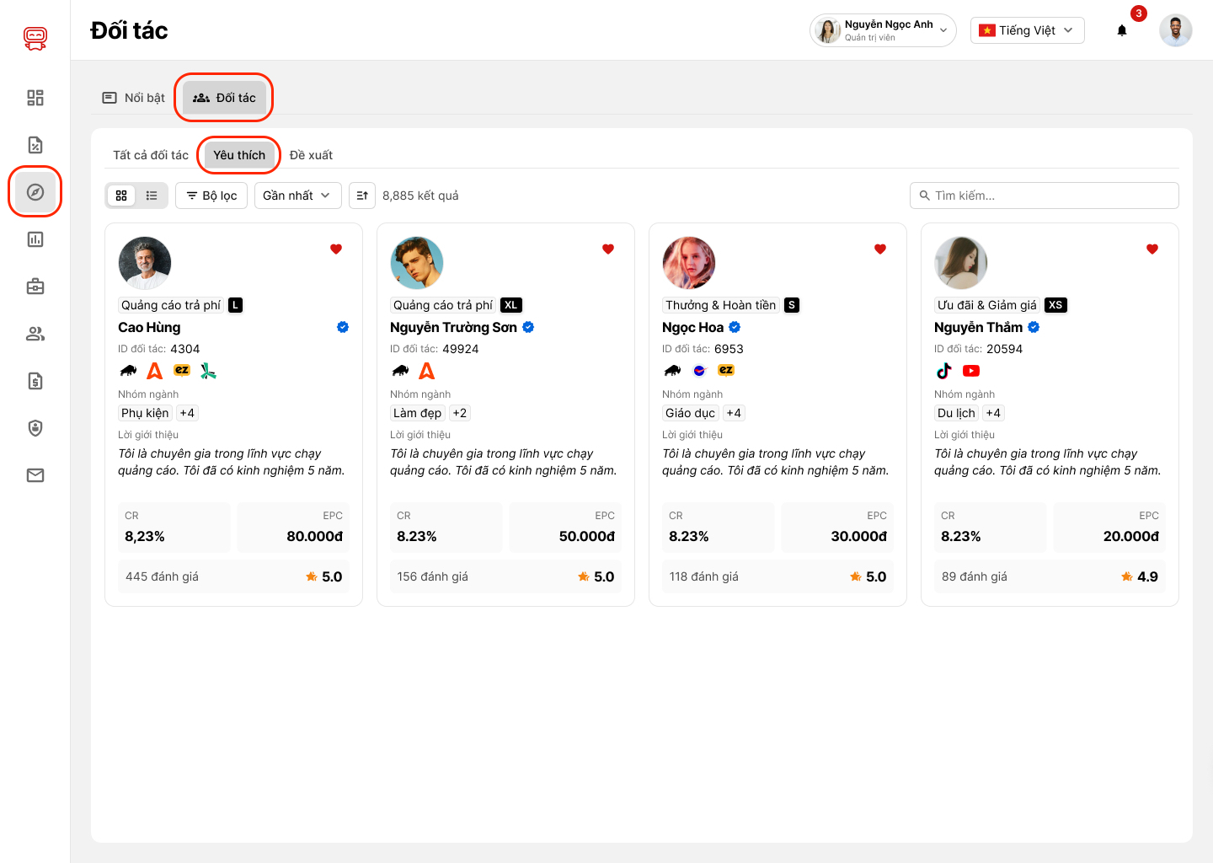
Task: Click the compass explore sidebar icon
Action: pos(35,192)
